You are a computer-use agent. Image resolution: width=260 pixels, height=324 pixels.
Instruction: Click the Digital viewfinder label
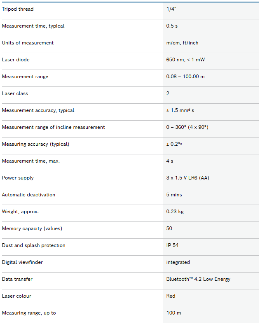tap(22, 262)
